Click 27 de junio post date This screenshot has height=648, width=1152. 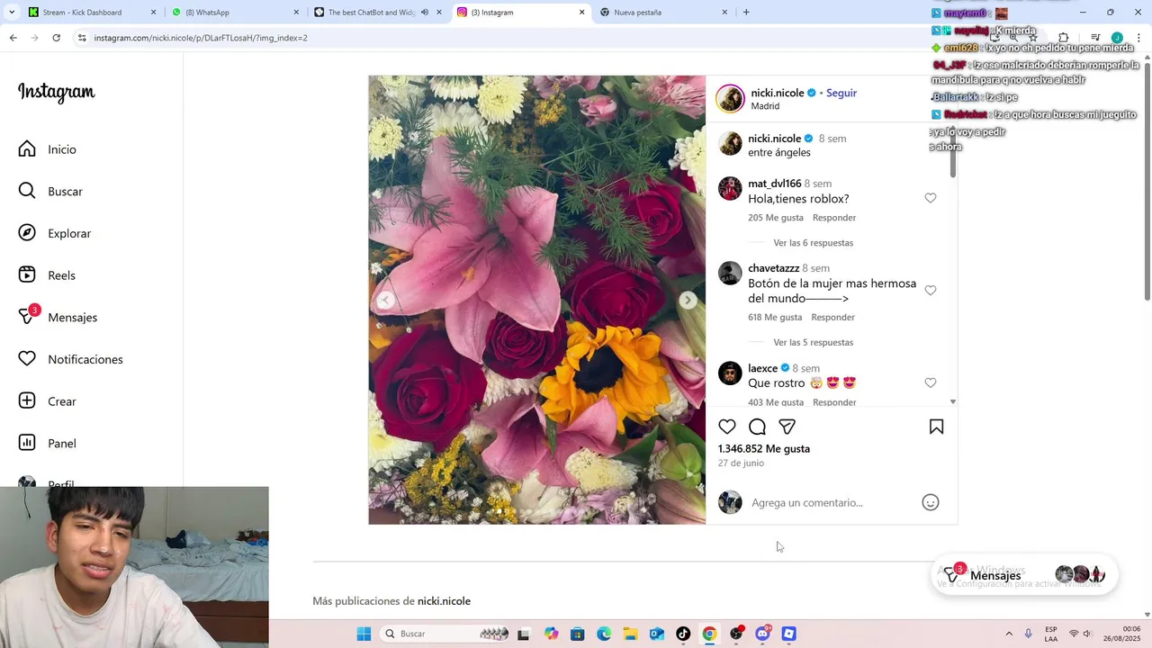(x=741, y=463)
